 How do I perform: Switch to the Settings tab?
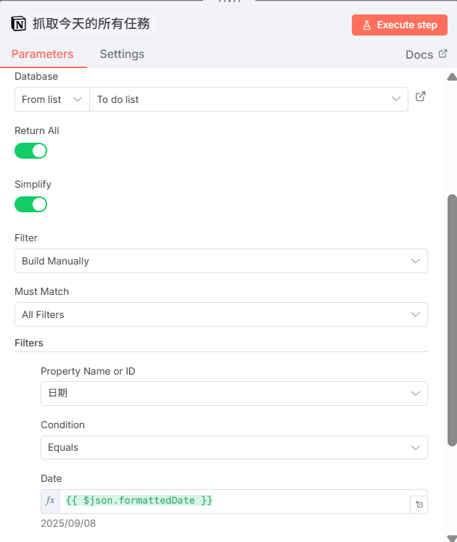tap(122, 54)
